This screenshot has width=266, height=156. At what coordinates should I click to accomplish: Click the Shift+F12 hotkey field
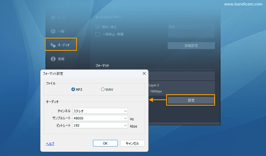click(x=191, y=34)
